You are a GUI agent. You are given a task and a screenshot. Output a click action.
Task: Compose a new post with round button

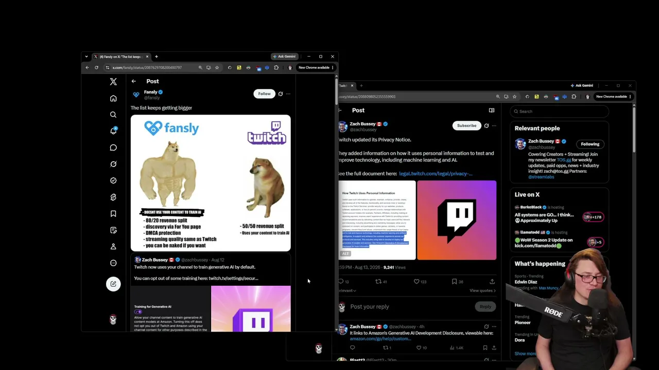[x=113, y=284]
